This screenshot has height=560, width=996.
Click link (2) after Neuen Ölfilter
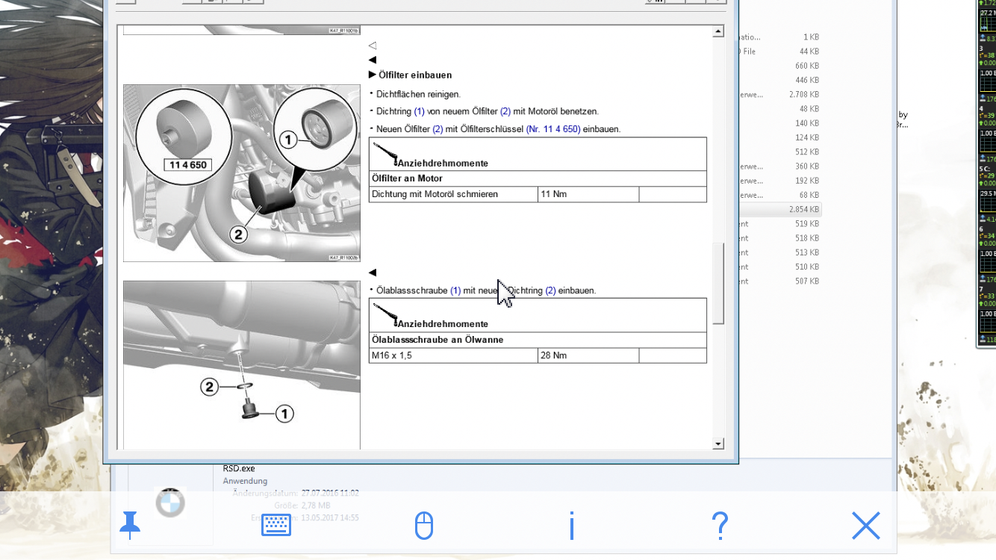438,129
